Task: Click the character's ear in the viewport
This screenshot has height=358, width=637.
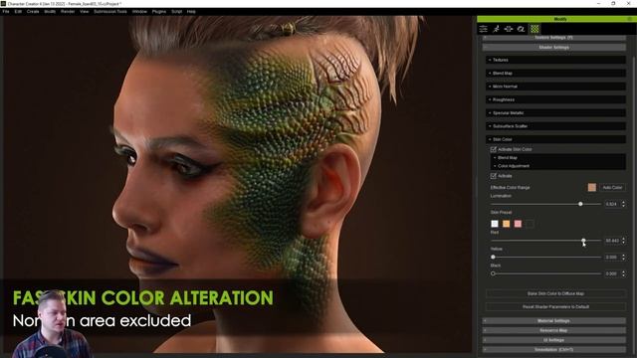Action: (x=332, y=191)
